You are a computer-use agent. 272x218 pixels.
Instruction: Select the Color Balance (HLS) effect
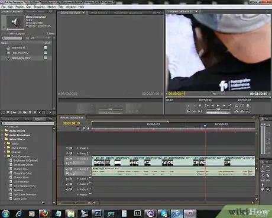24,186
